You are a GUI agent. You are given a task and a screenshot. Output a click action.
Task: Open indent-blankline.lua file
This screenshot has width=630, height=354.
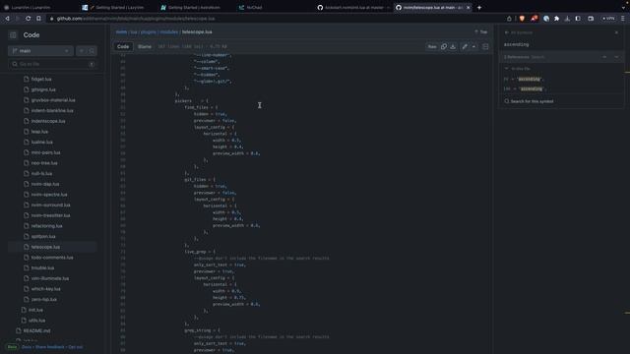click(52, 111)
